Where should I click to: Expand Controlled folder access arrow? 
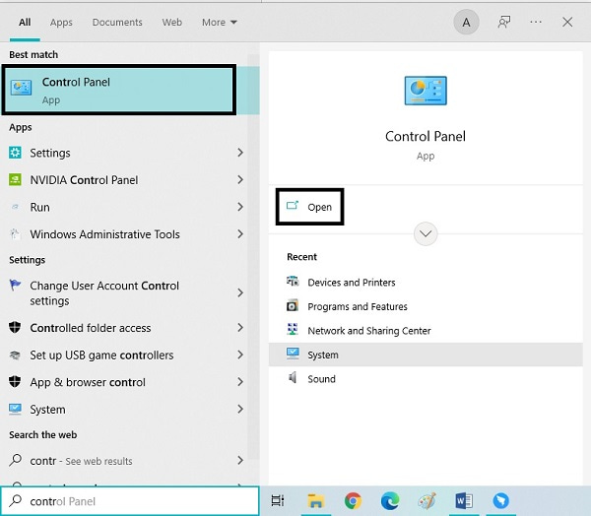(x=240, y=328)
